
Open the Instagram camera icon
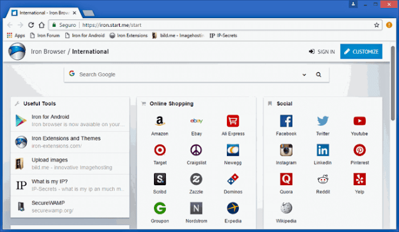point(286,150)
